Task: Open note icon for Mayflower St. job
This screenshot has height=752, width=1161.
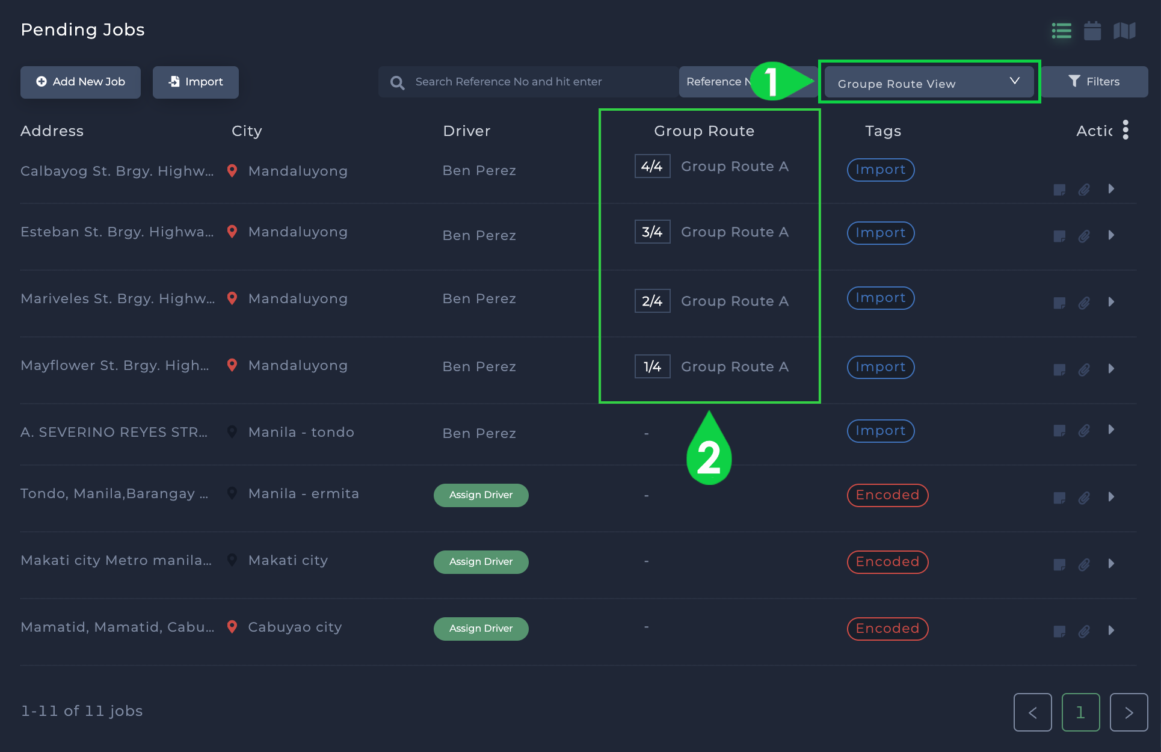Action: (x=1060, y=370)
